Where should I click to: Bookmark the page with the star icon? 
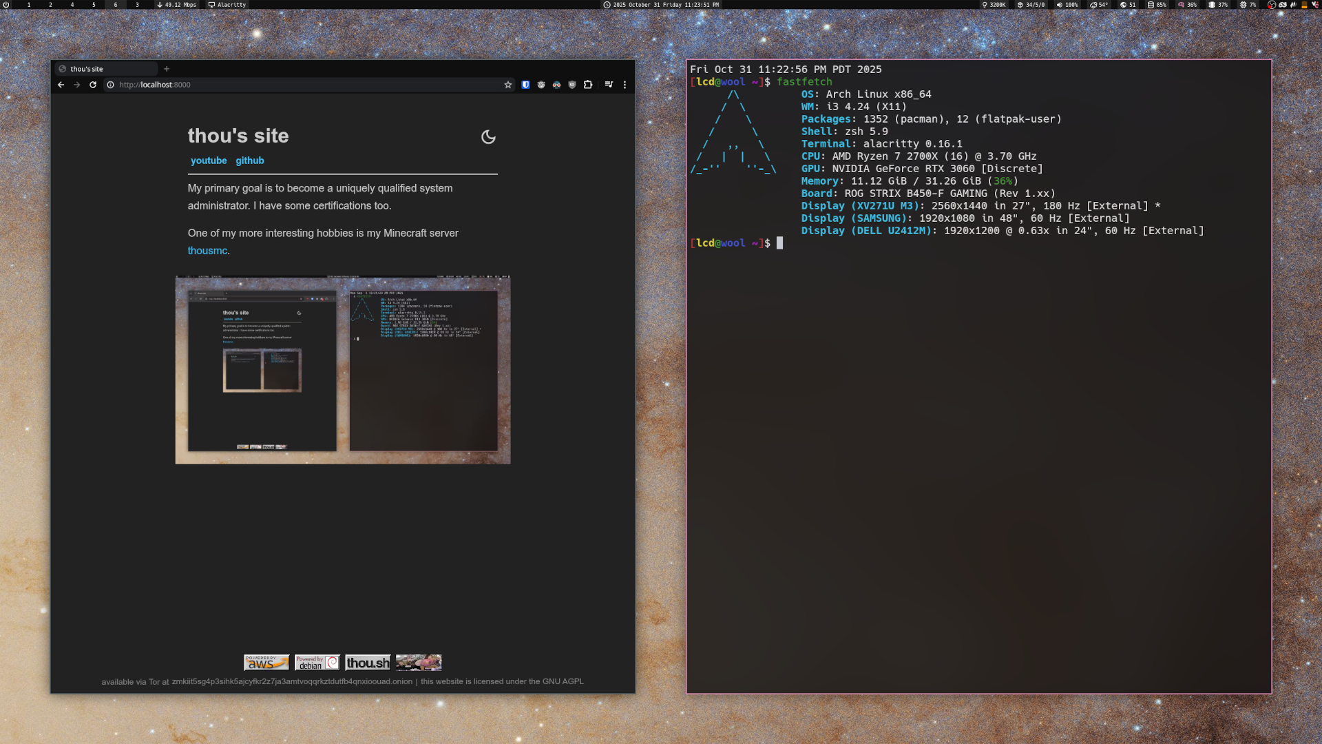[x=509, y=84]
